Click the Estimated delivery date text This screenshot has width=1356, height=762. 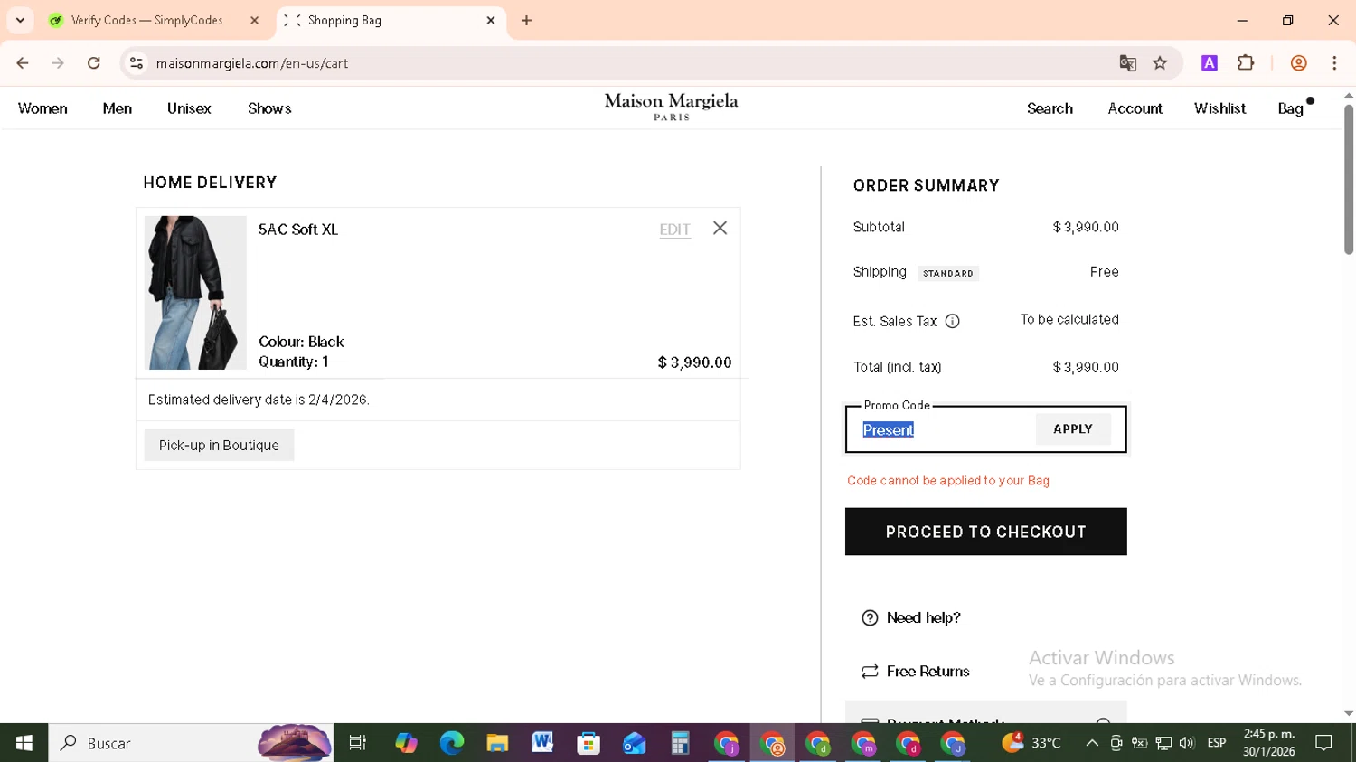click(x=259, y=400)
